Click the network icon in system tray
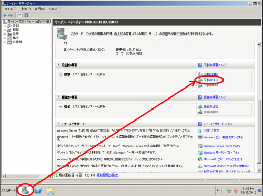The width and height of the screenshot is (263, 196). click(x=229, y=191)
